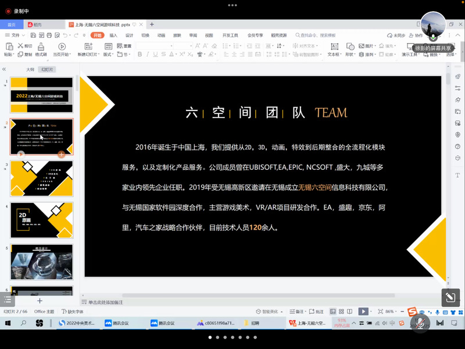Click the Shapes (形状) icon
This screenshot has width=465, height=349.
(x=350, y=47)
